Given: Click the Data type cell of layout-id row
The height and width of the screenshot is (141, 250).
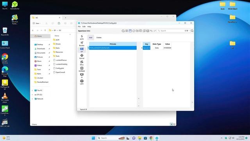Looking at the screenshot, I should click(157, 48).
